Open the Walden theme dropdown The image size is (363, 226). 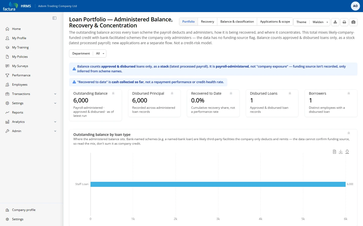click(x=320, y=22)
